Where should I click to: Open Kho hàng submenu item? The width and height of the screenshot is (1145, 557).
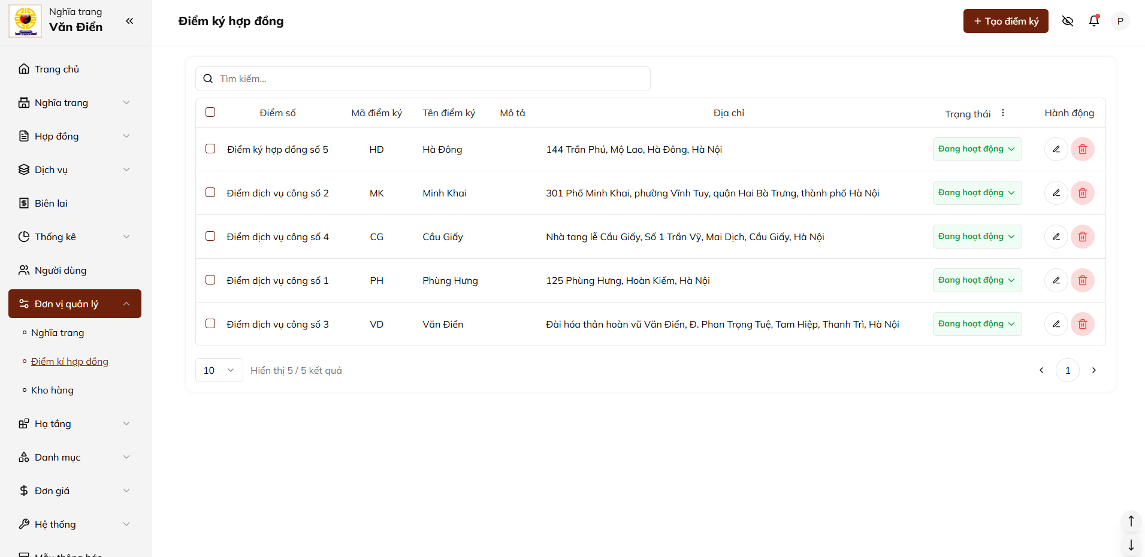point(52,390)
